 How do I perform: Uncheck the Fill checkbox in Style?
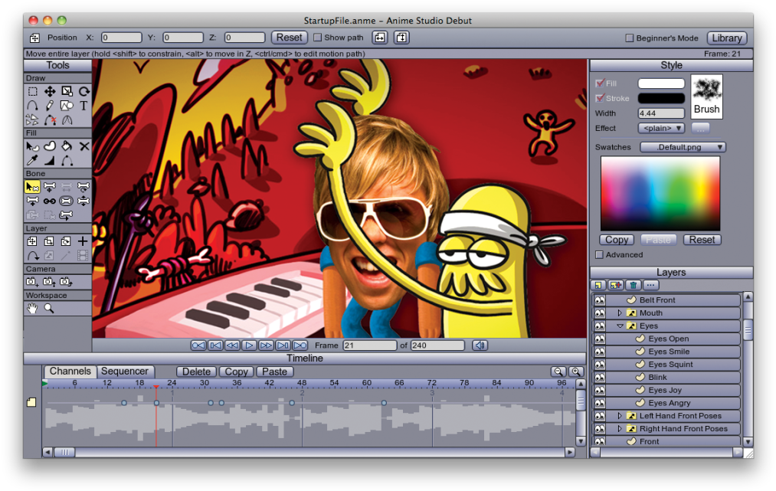point(600,83)
